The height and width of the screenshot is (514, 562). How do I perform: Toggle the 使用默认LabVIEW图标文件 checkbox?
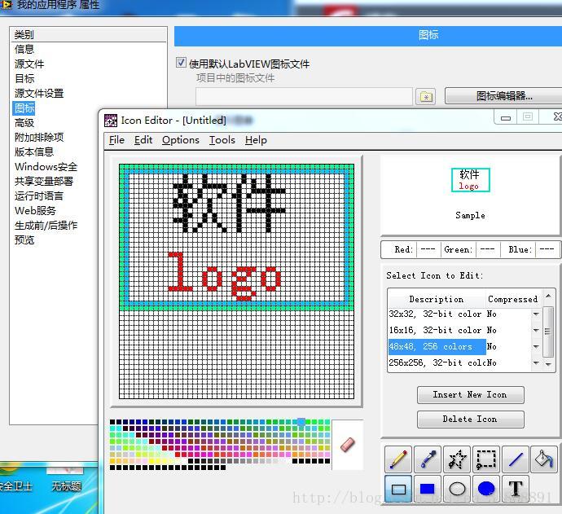click(181, 63)
